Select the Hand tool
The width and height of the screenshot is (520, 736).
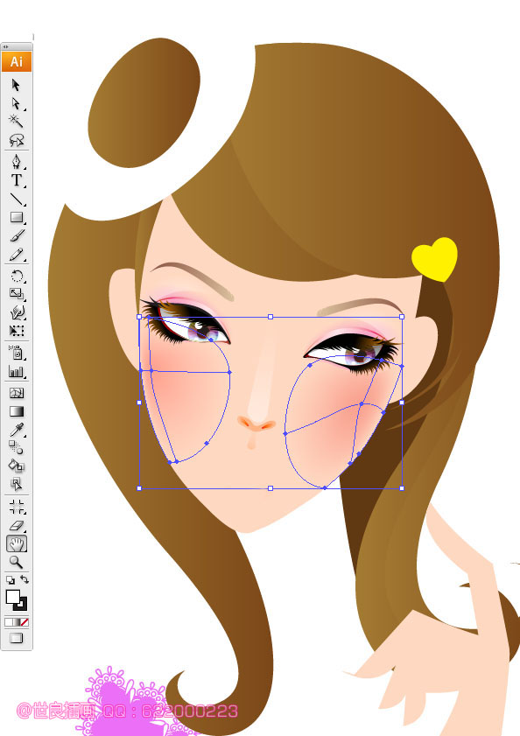tap(17, 544)
